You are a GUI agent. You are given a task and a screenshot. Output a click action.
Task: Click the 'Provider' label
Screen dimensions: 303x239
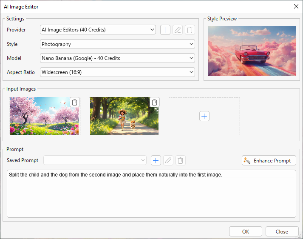[x=16, y=30]
